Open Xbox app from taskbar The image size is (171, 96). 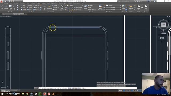click(x=36, y=94)
